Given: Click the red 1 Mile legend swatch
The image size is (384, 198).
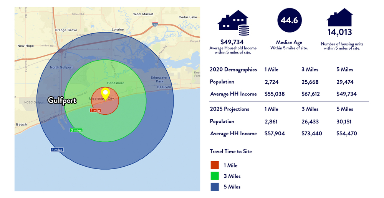Looking at the screenshot, I should (x=215, y=165).
